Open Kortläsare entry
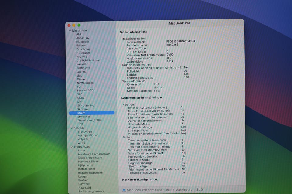Image resolution: width=292 pixels, height=194 pixels. click(83, 68)
